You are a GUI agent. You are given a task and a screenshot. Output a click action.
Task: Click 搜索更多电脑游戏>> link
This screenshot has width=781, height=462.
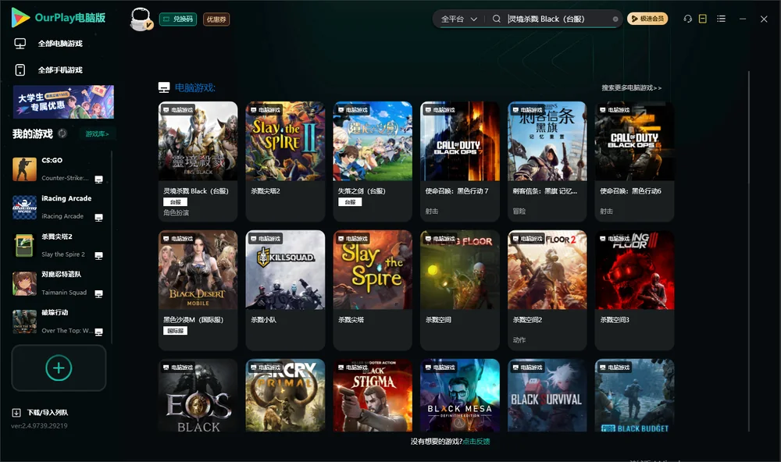click(632, 87)
